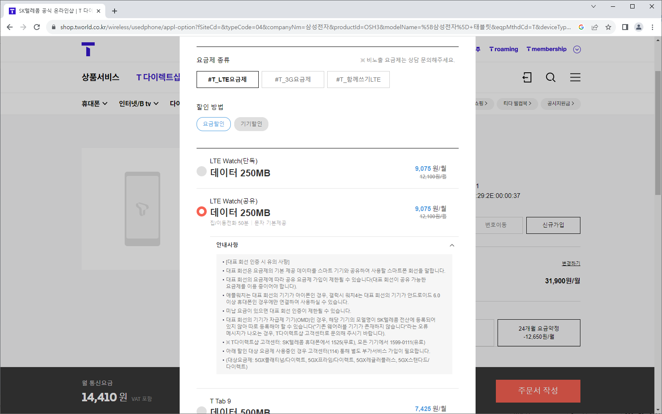Screen dimensions: 662x414
Task: Select the LTE Watch(단독) plan radio button
Action: [x=202, y=171]
